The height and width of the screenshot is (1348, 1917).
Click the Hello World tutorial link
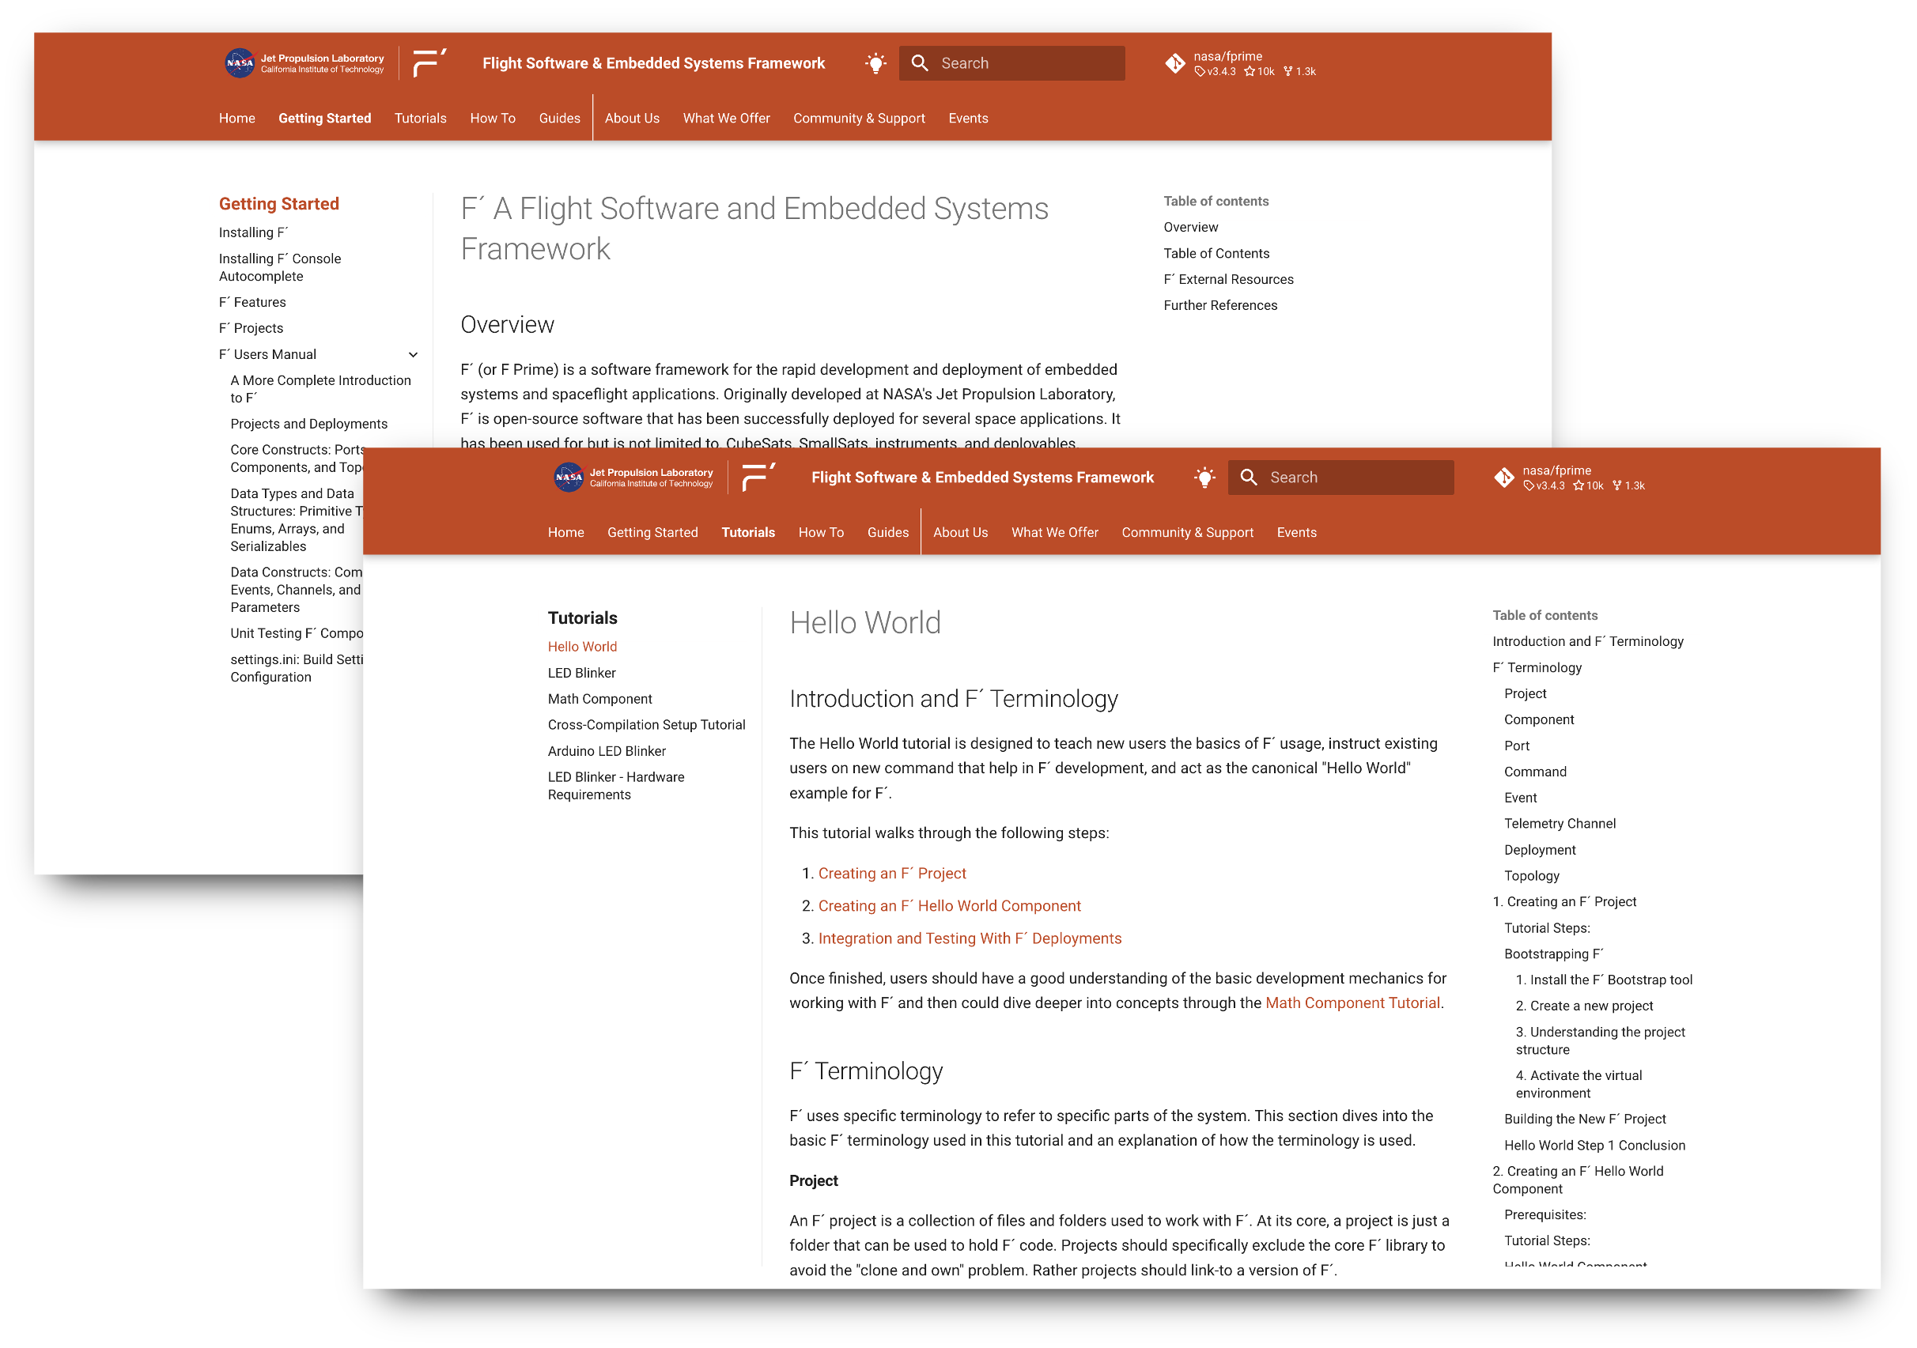click(582, 646)
